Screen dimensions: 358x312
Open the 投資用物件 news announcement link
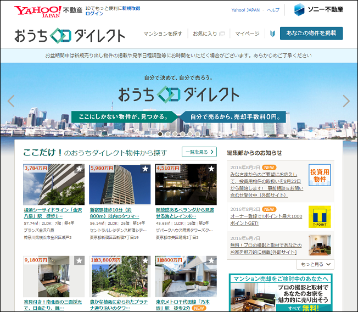click(x=267, y=185)
